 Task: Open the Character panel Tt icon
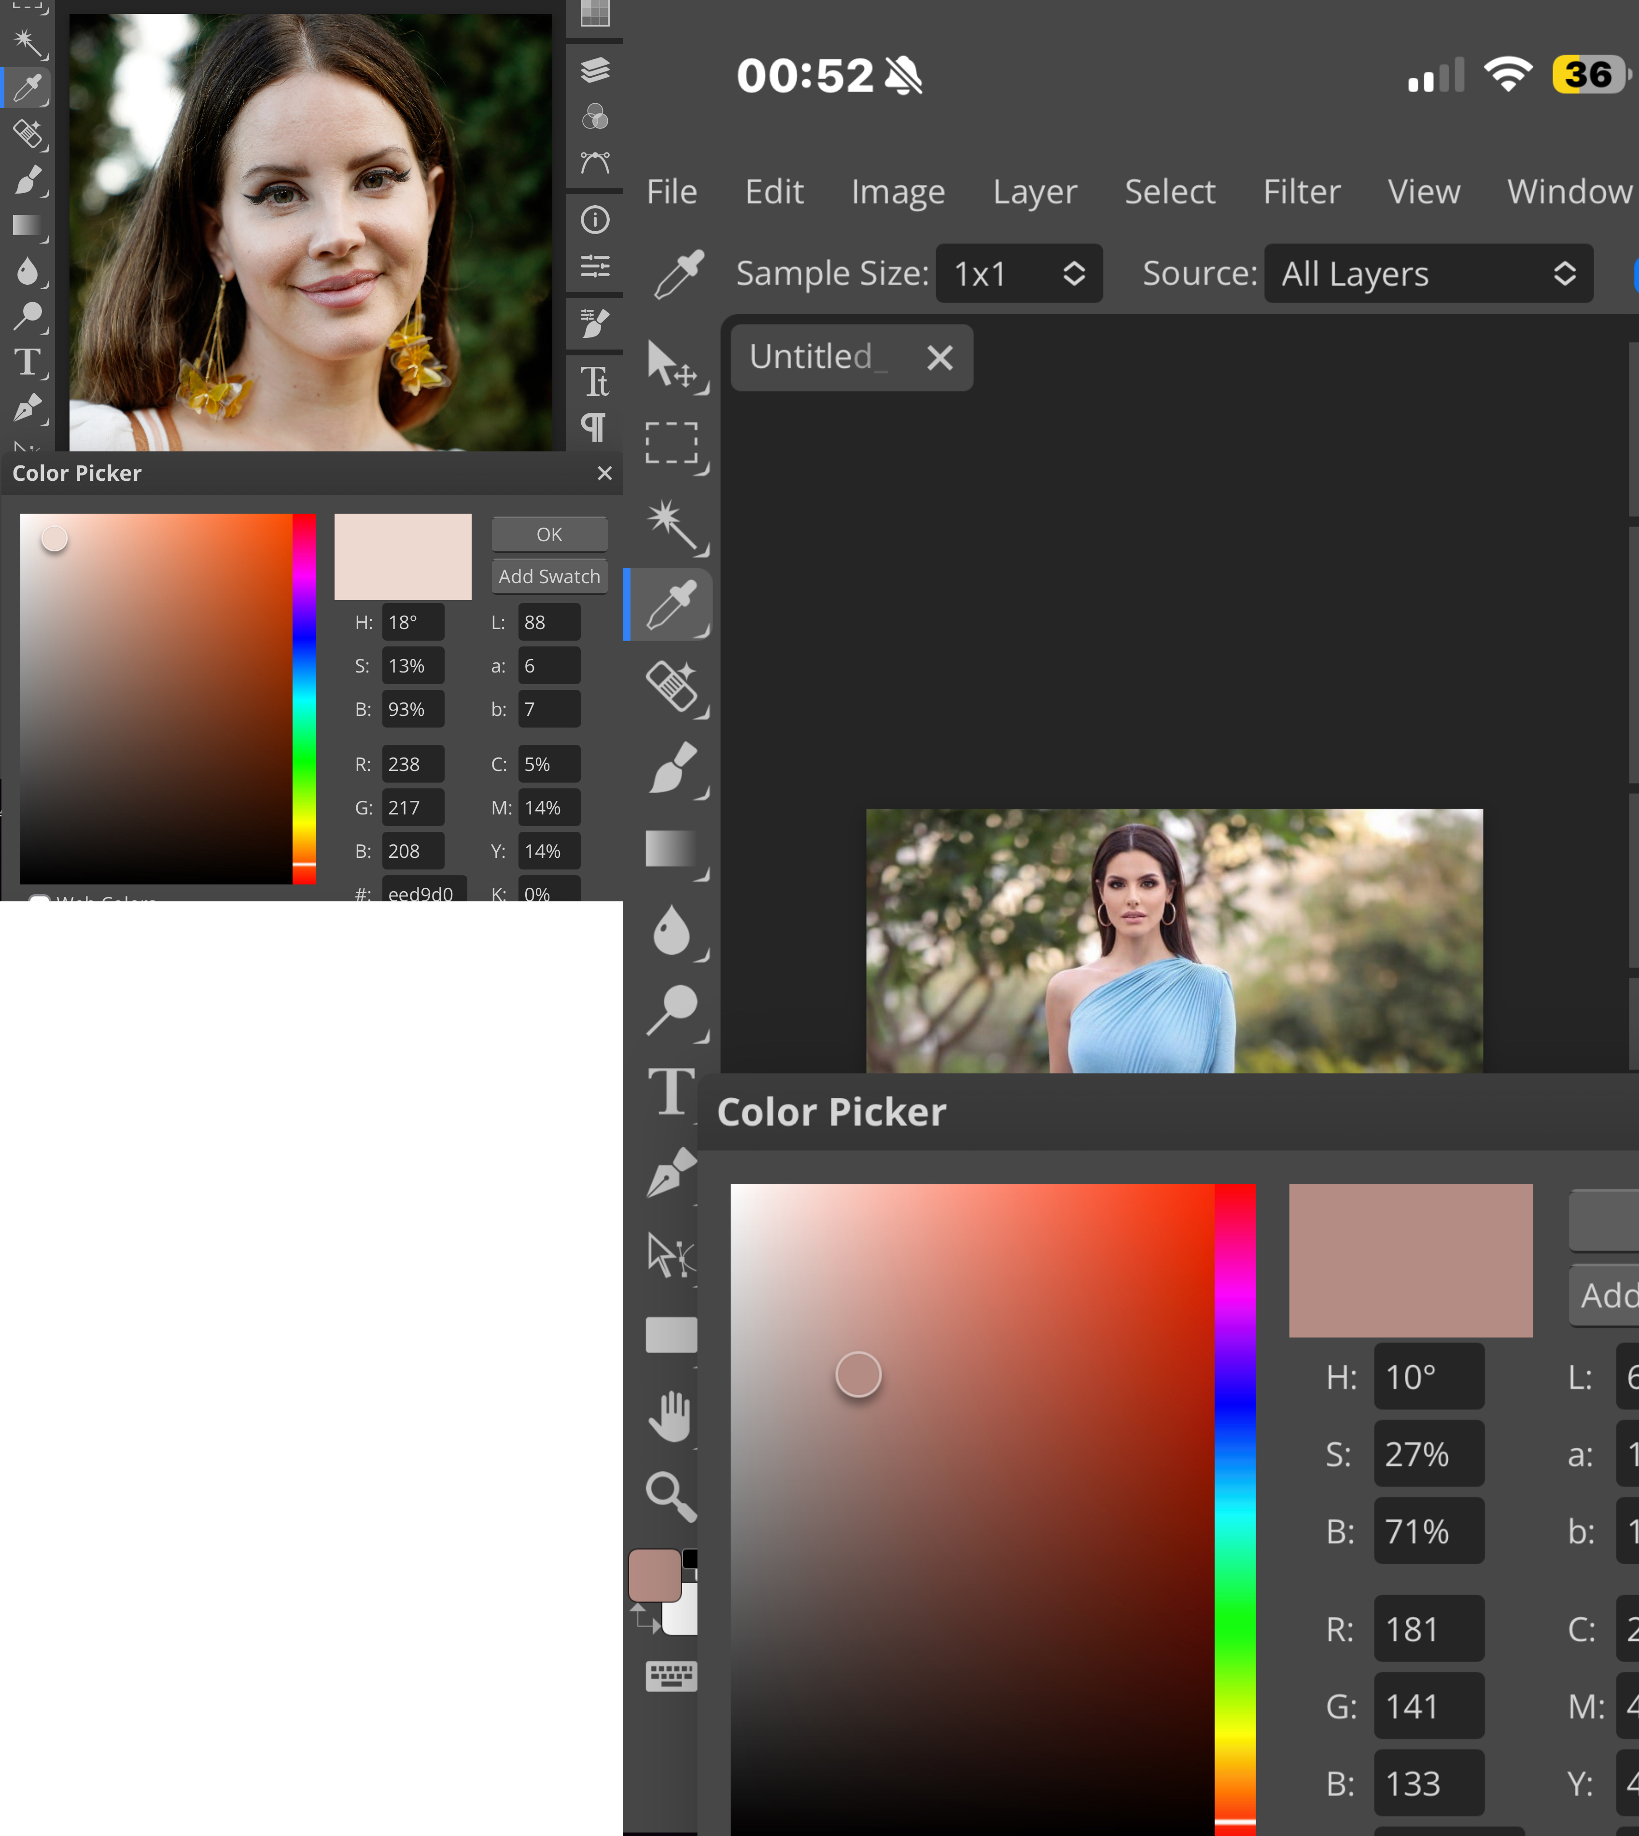click(594, 382)
